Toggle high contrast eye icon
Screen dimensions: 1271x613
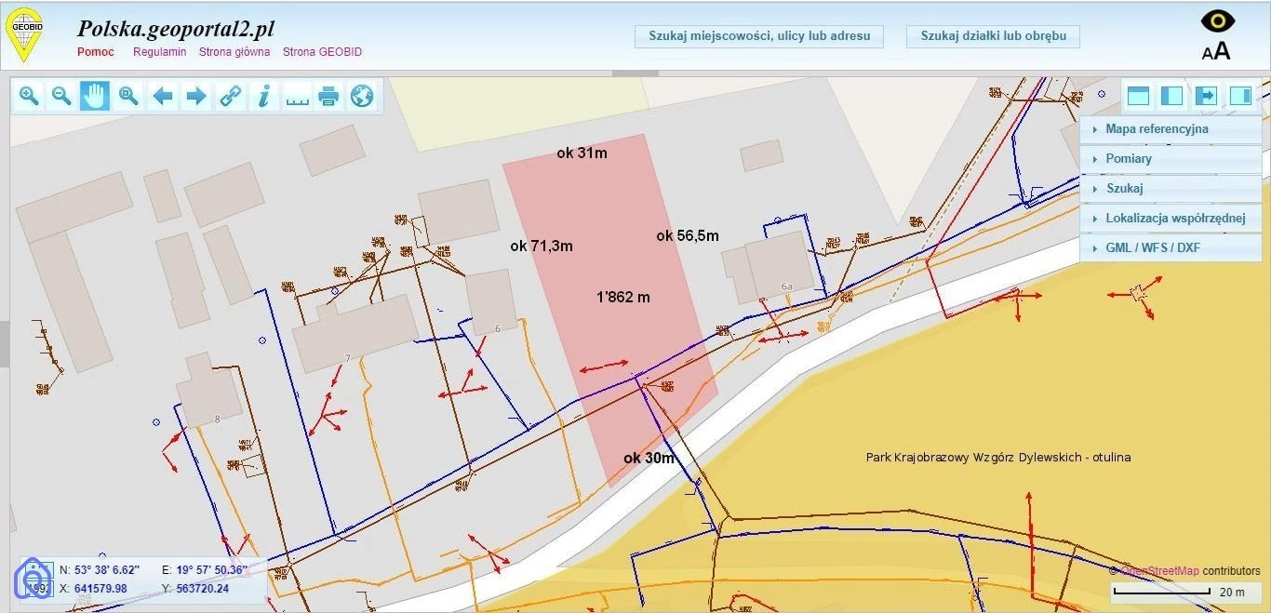1217,21
